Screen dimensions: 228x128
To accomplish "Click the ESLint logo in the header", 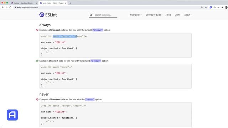I will (x=48, y=15).
